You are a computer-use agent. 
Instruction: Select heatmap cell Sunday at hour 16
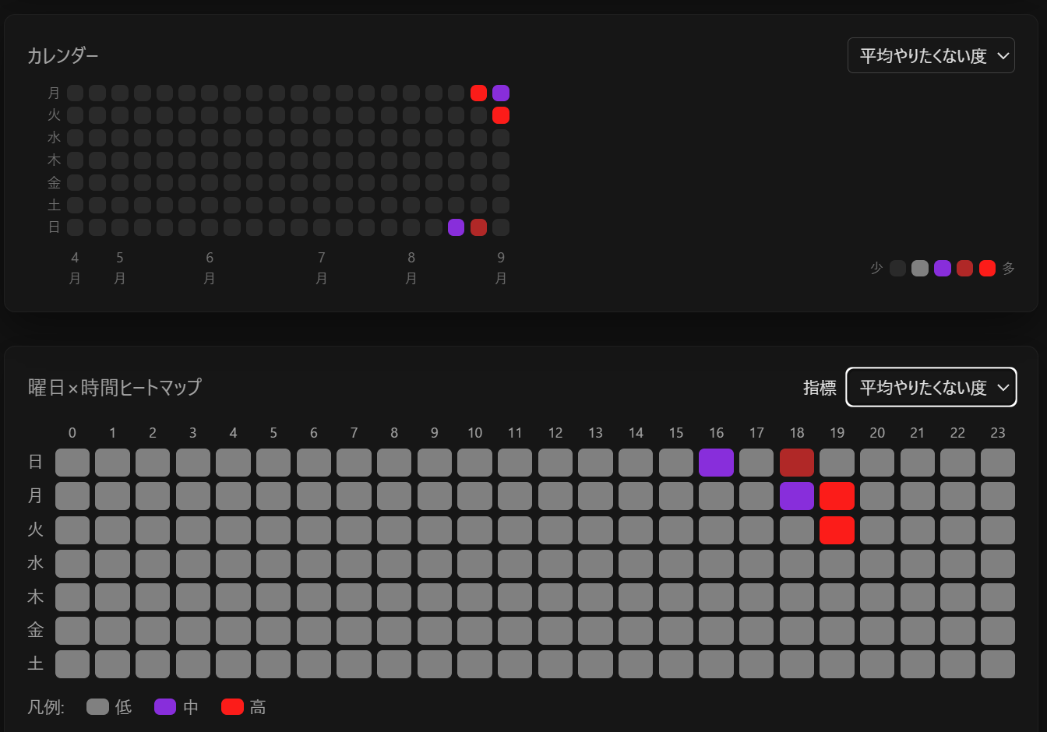[x=716, y=463]
